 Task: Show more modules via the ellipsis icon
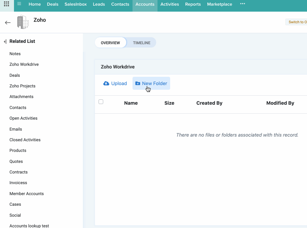(x=242, y=4)
